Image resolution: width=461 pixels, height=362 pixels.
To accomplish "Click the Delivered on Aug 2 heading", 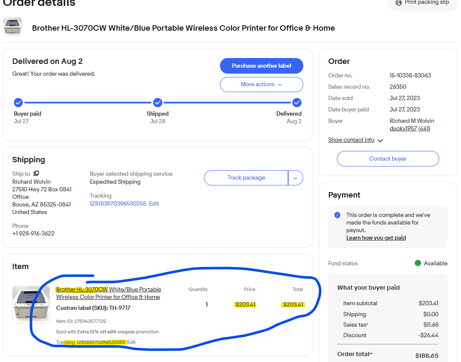I will (x=48, y=61).
